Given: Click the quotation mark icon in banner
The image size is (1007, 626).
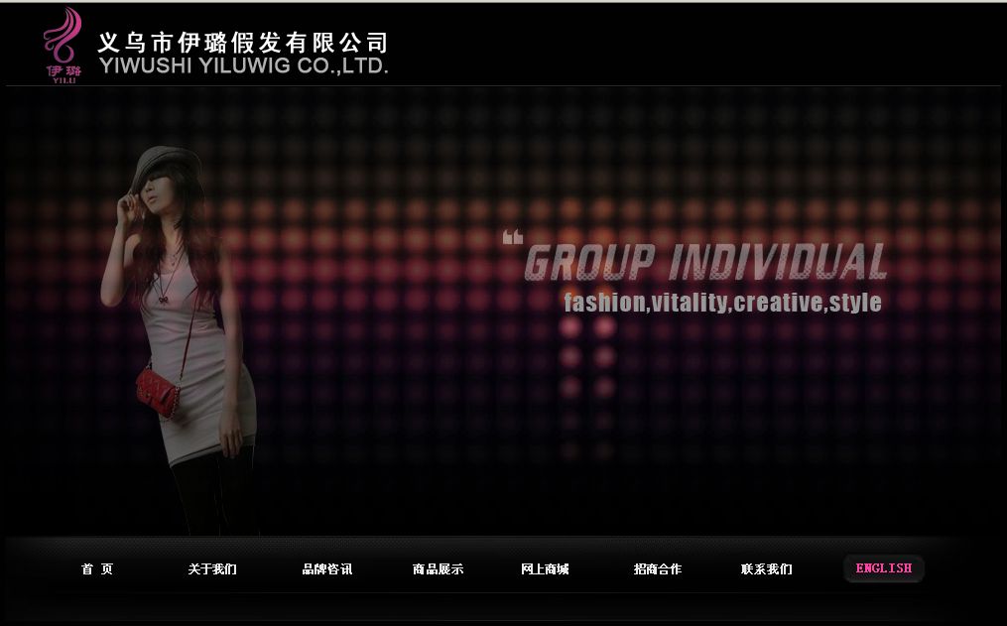Looking at the screenshot, I should [x=512, y=237].
